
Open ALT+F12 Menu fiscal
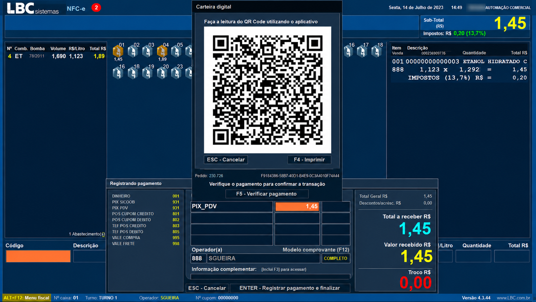(27, 298)
